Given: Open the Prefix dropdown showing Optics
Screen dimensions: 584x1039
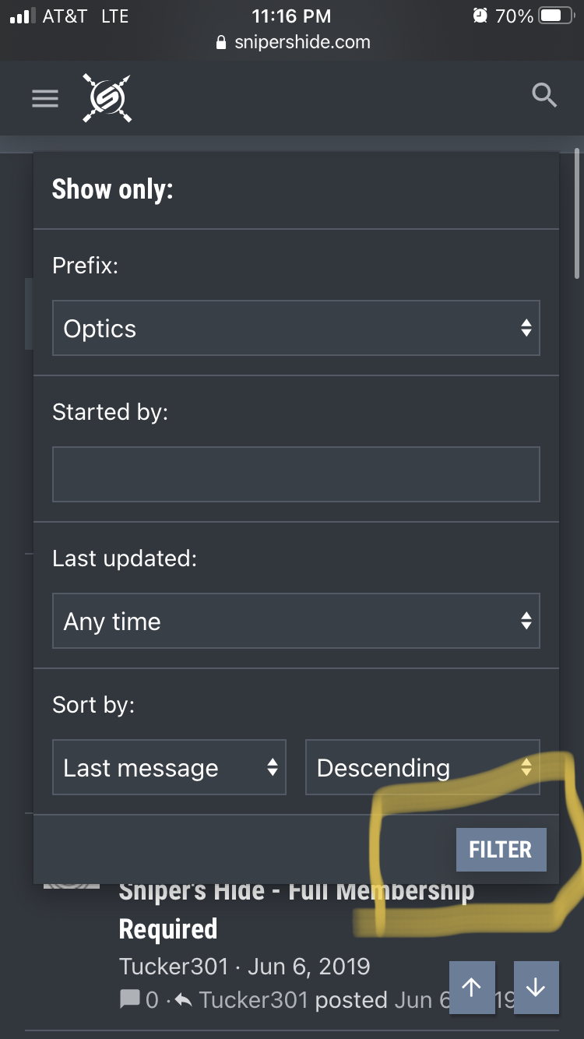Looking at the screenshot, I should 296,328.
